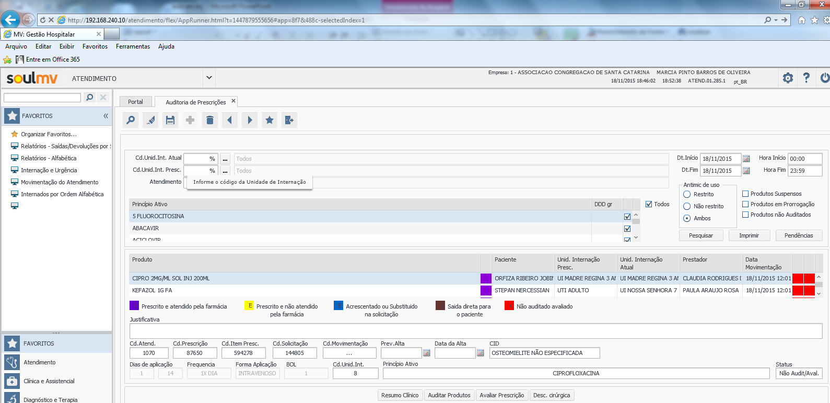Open Internação e Urgência favorite
This screenshot has width=830, height=403.
pos(49,170)
